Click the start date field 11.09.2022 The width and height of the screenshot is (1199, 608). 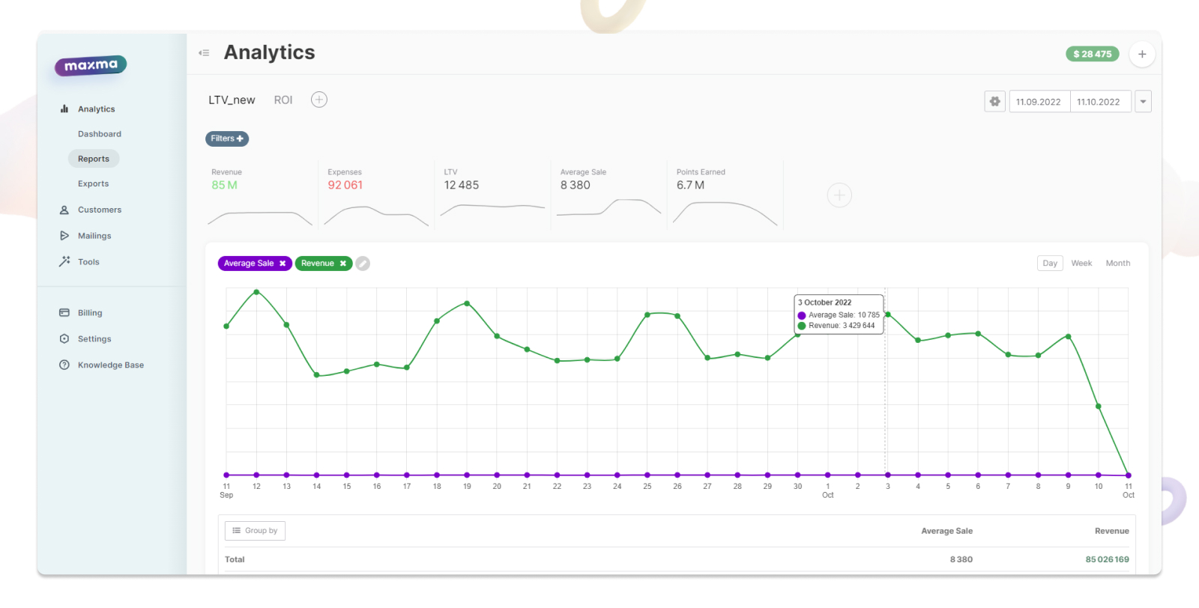[1039, 102]
